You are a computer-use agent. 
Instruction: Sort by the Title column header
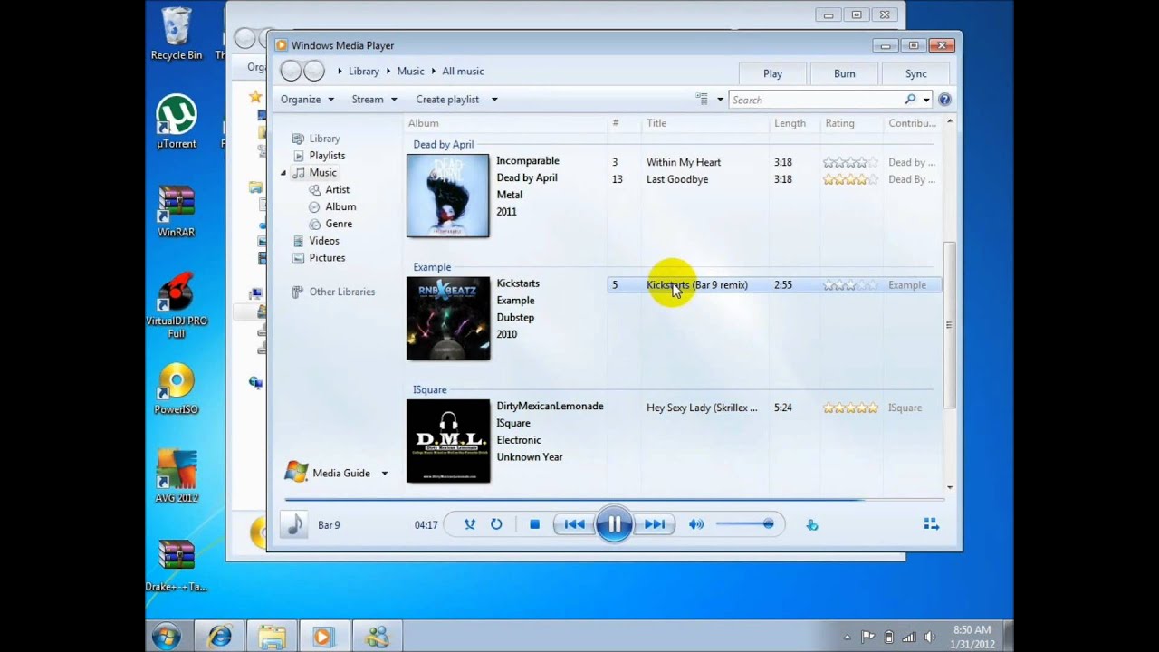coord(656,123)
